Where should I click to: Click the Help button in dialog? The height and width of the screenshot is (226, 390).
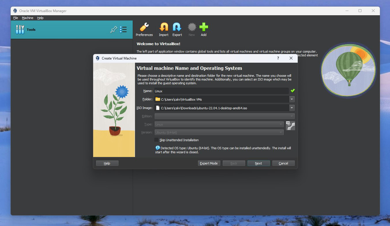(x=107, y=163)
